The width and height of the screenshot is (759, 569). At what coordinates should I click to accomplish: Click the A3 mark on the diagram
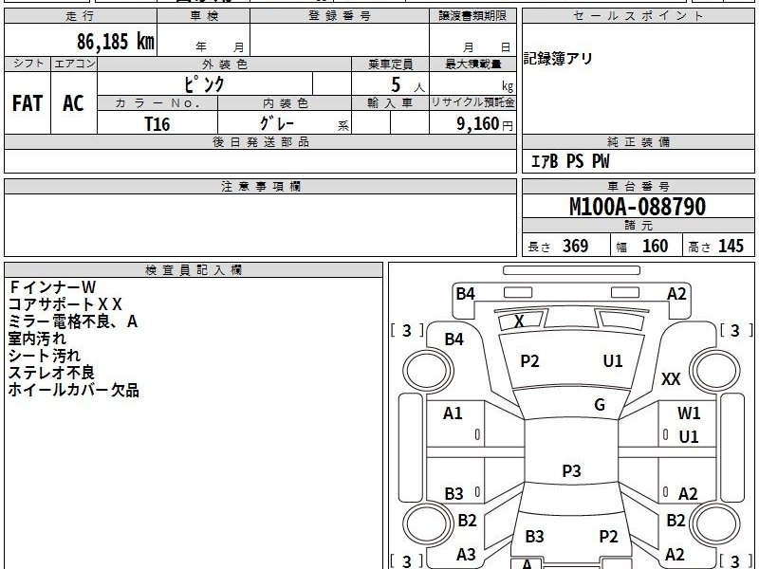coord(466,554)
